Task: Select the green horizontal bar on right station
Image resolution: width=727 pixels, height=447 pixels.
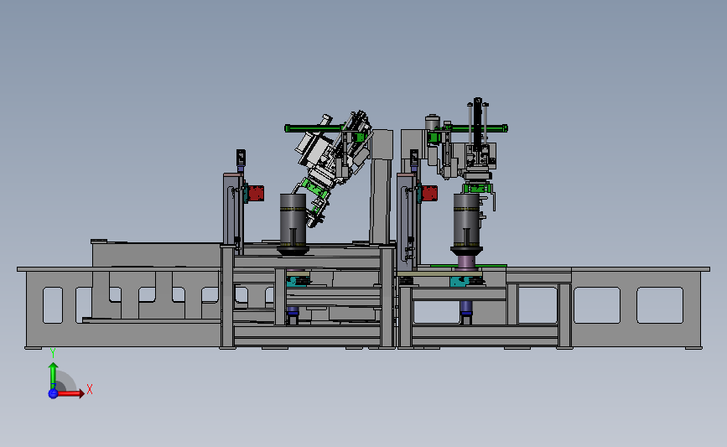Action: pos(478,128)
